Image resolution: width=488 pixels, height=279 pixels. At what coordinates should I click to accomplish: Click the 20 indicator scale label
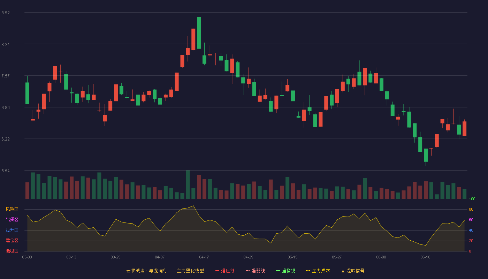(x=471, y=241)
